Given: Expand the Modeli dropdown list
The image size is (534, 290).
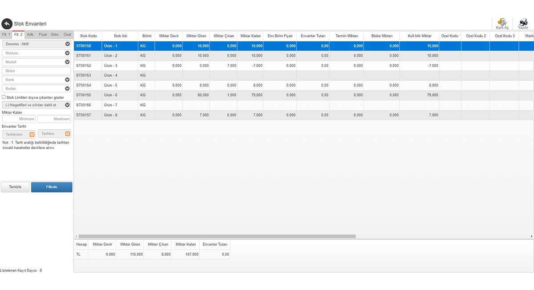Looking at the screenshot, I should (67, 62).
